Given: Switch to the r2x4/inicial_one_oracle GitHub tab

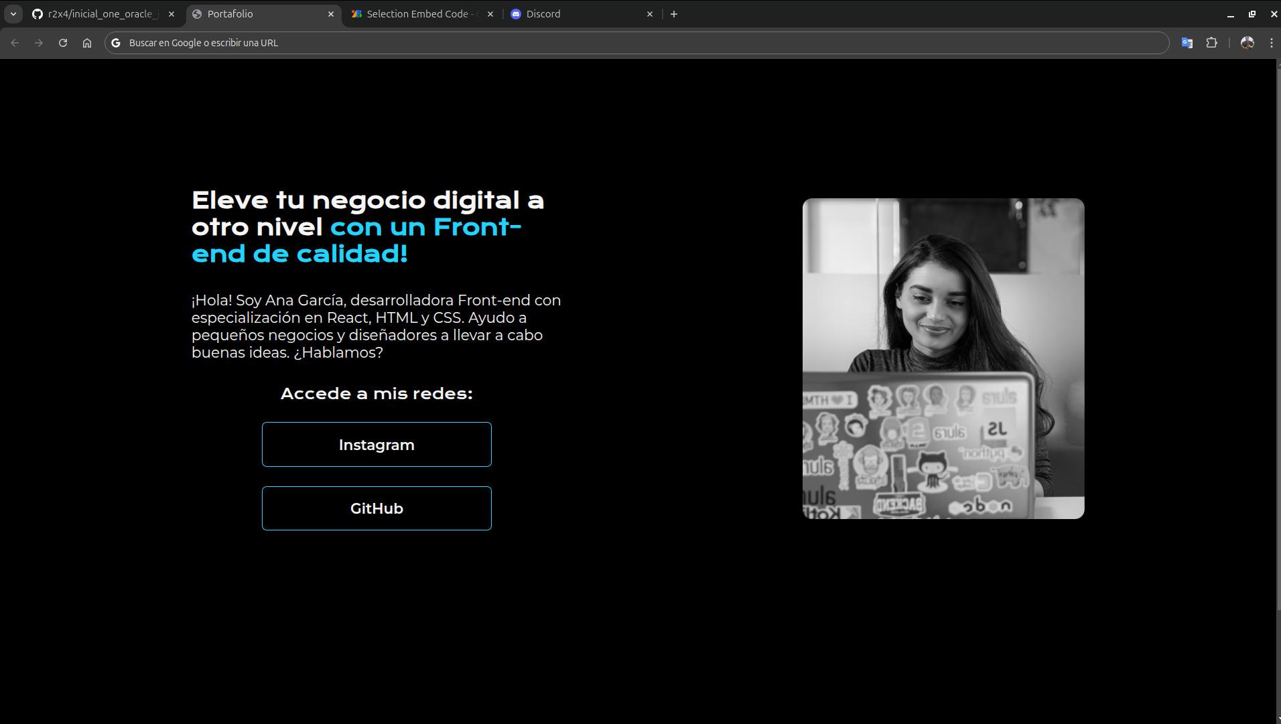Looking at the screenshot, I should (103, 13).
